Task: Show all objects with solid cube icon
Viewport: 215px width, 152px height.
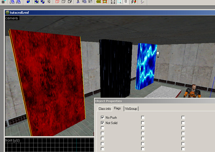Action: [x=70, y=2]
